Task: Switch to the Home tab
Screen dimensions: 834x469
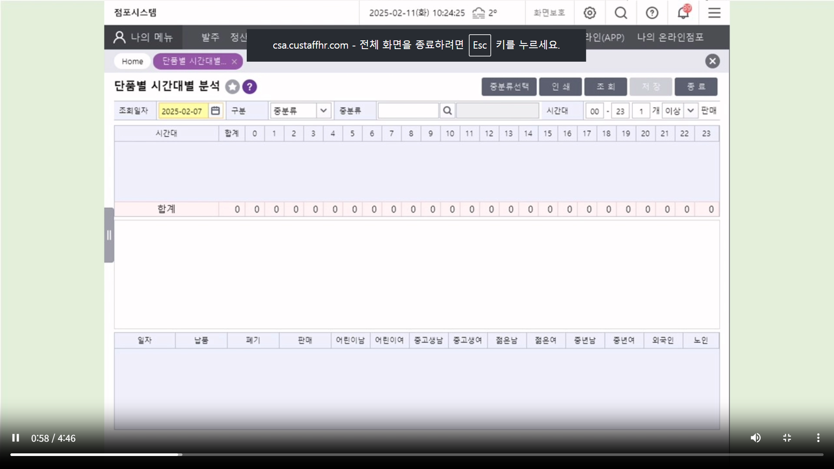Action: (132, 61)
